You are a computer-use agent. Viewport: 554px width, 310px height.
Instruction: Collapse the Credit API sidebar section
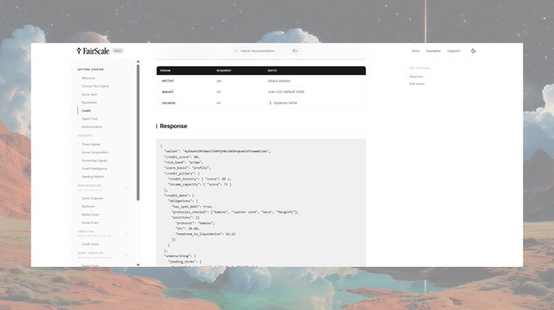click(x=127, y=234)
